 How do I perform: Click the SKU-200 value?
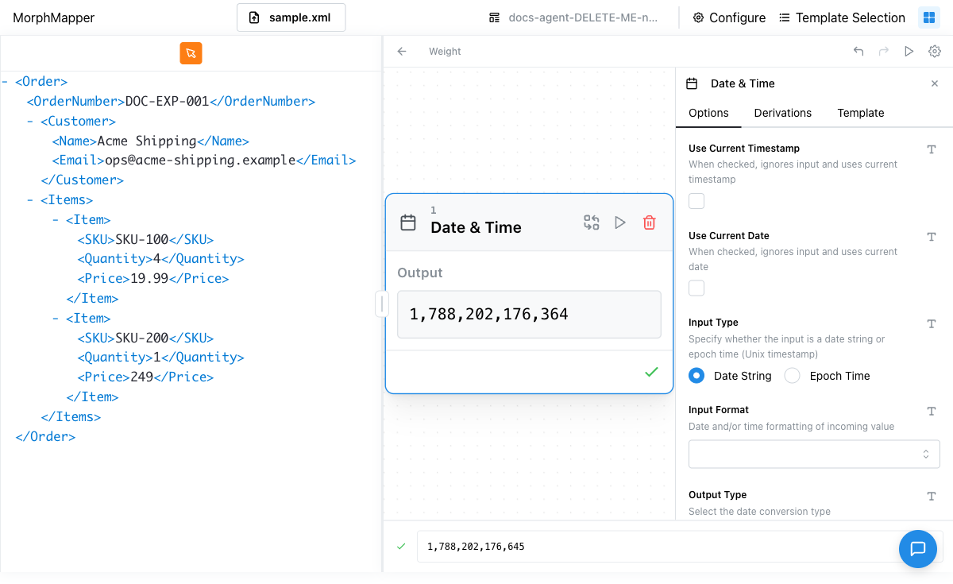point(142,338)
